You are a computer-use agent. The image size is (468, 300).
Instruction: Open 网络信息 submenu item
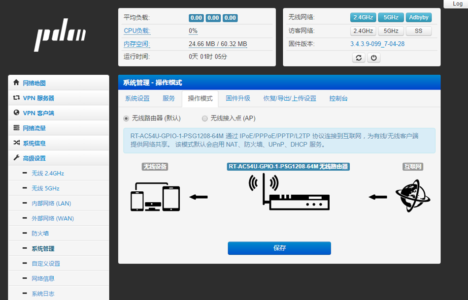point(59,278)
